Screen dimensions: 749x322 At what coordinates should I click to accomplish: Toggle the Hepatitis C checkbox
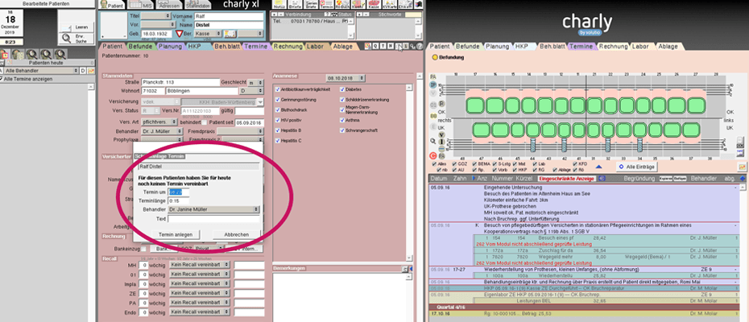278,141
